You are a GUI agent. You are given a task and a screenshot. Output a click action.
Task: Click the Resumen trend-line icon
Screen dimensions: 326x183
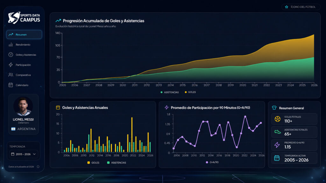(11, 34)
